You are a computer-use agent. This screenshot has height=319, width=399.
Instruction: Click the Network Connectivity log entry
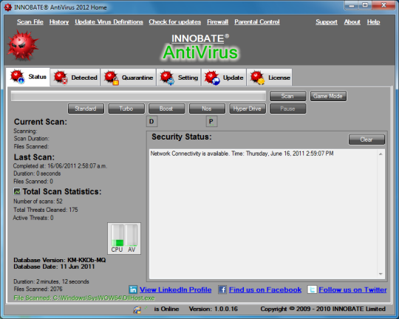[x=242, y=154]
